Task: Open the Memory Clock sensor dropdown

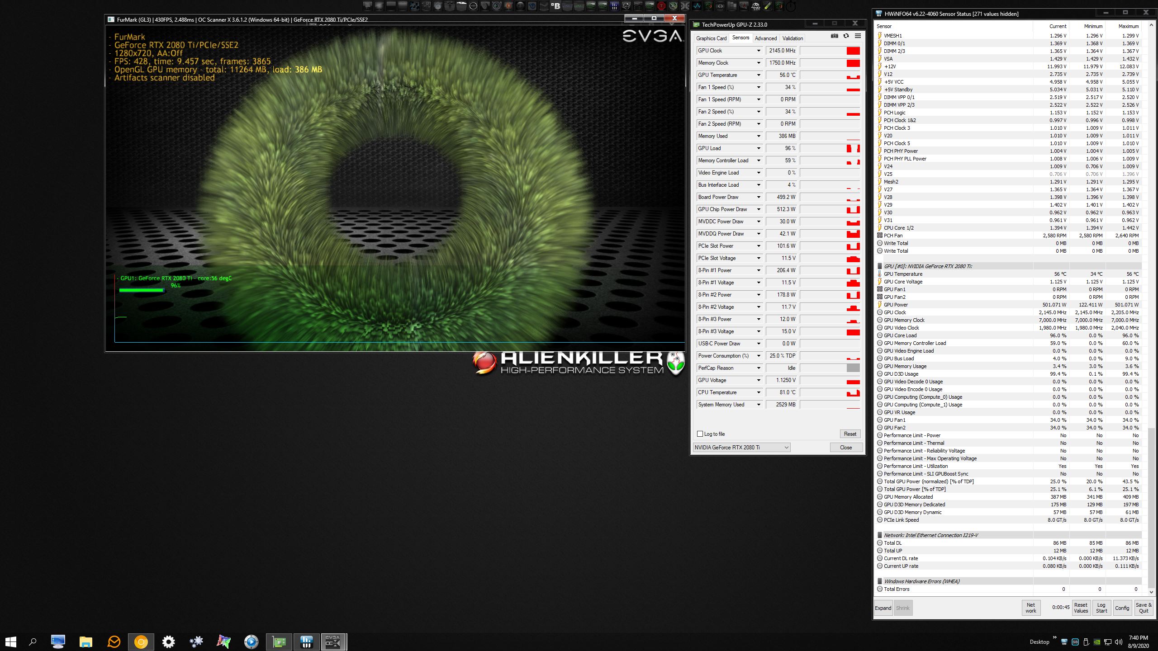Action: 759,63
